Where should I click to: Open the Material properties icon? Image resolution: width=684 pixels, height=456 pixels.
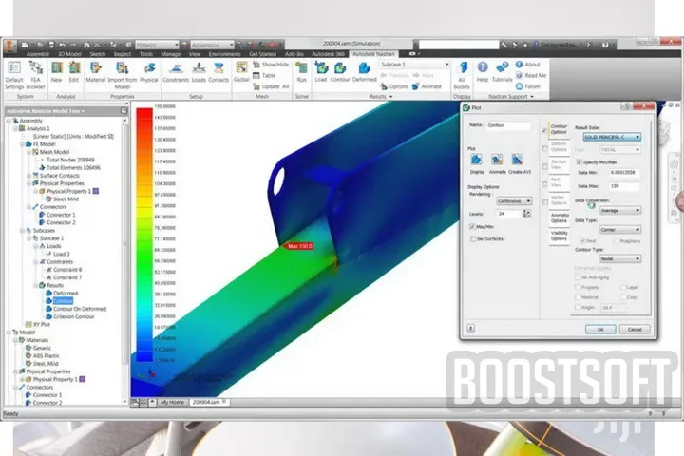(x=96, y=72)
